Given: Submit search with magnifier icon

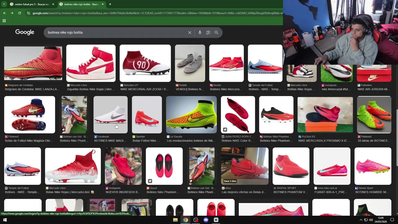Looking at the screenshot, I should (x=216, y=33).
